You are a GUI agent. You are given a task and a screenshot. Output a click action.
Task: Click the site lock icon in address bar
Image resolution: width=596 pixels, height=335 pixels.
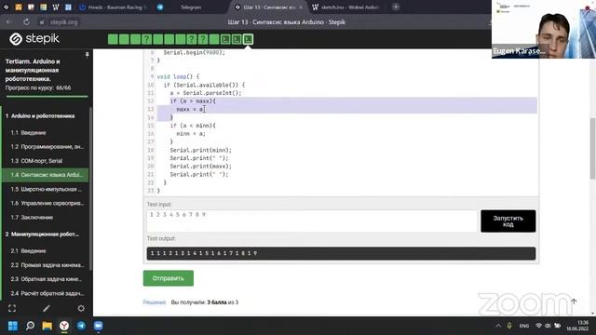pyautogui.click(x=42, y=22)
